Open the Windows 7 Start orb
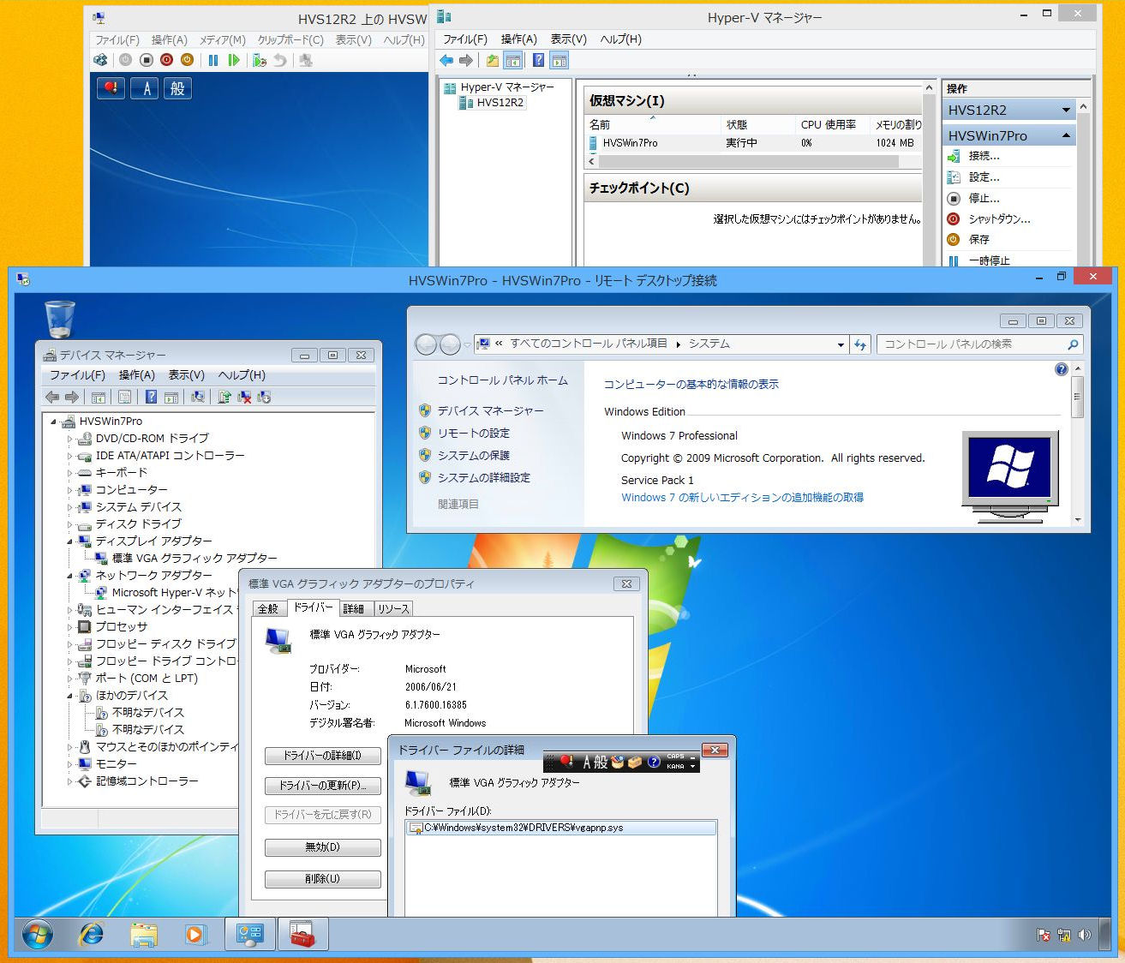 [x=38, y=935]
